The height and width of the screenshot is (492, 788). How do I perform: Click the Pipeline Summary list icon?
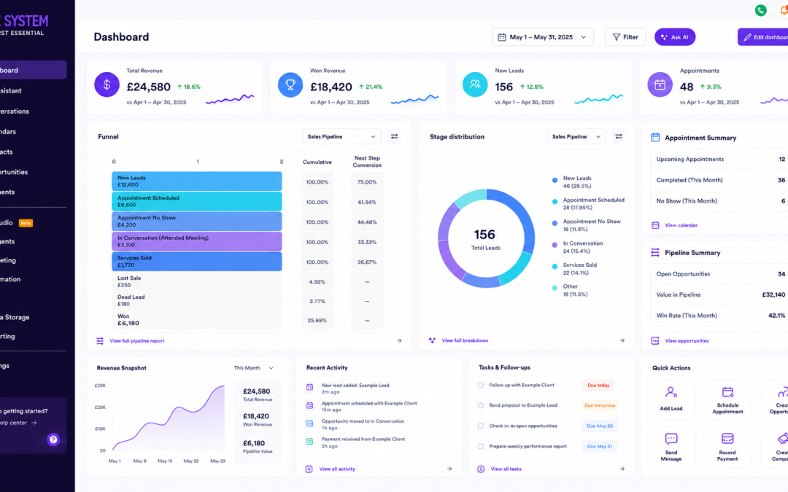[x=655, y=252]
